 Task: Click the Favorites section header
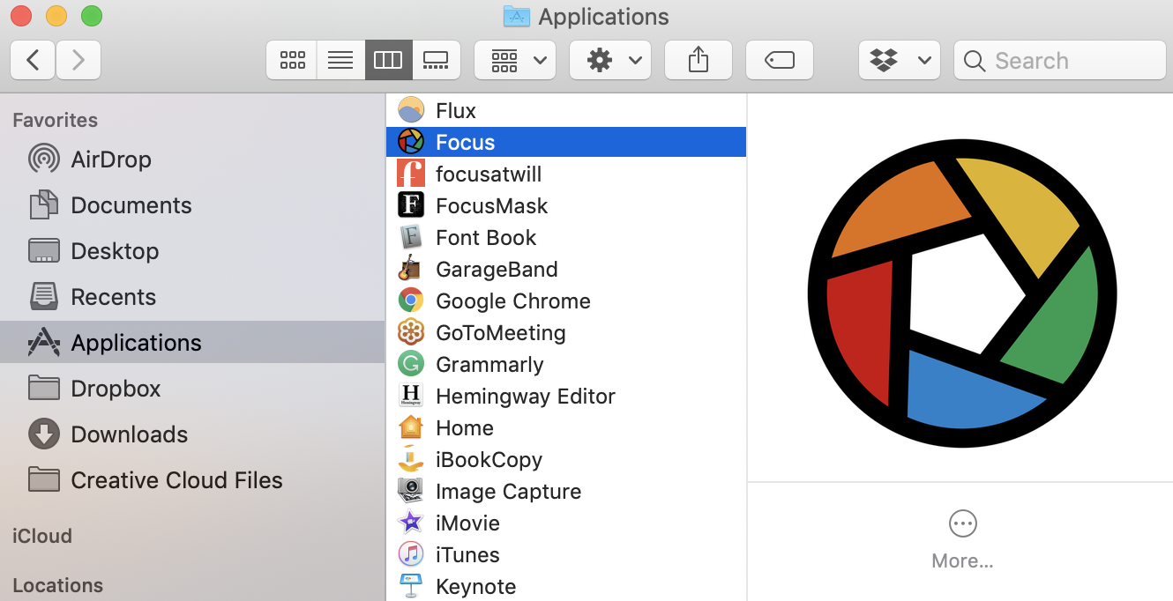click(x=55, y=120)
